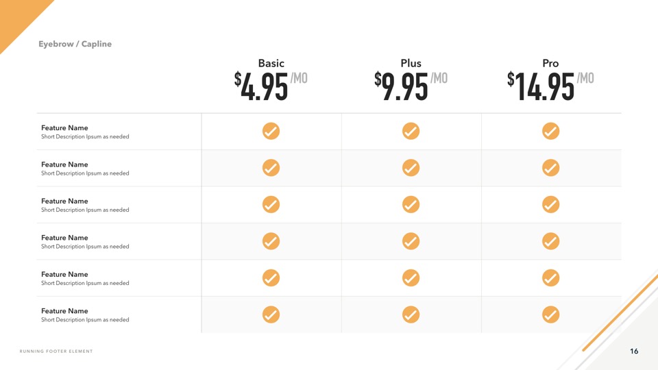Click the slide number 16
The image size is (658, 370).
tap(634, 351)
